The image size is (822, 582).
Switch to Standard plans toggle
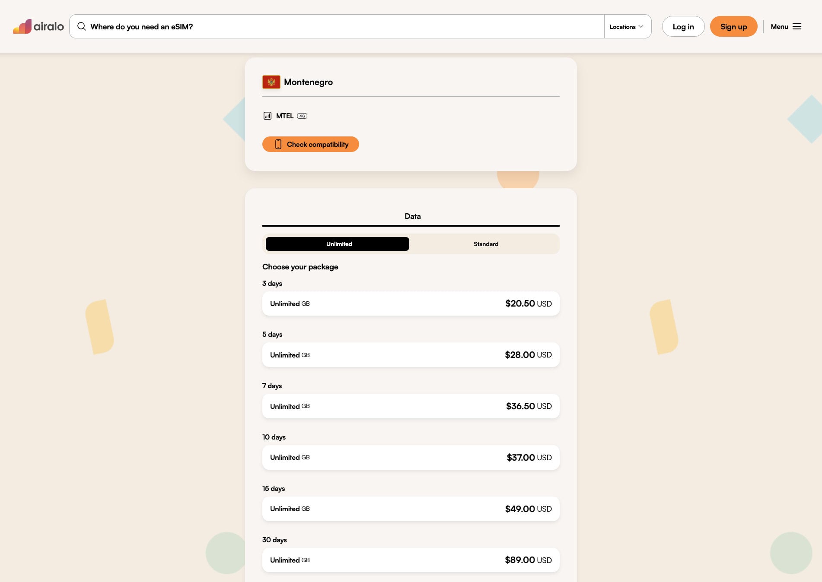(x=486, y=244)
